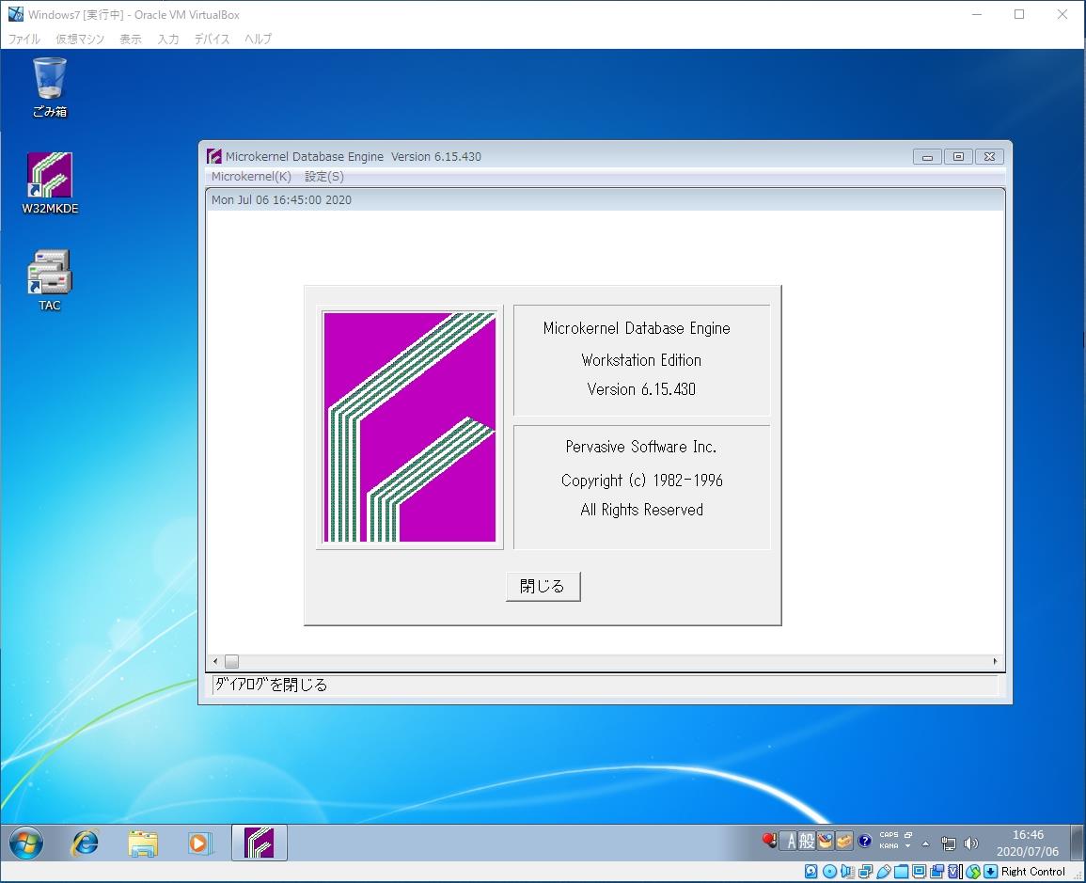
Task: Click the IME conversion mode '般' button
Action: 807,842
